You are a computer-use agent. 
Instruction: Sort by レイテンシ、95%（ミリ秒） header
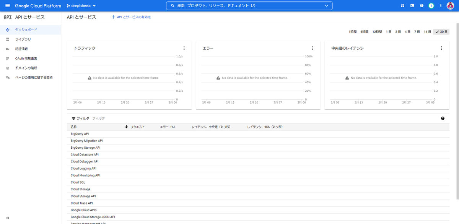click(x=265, y=127)
